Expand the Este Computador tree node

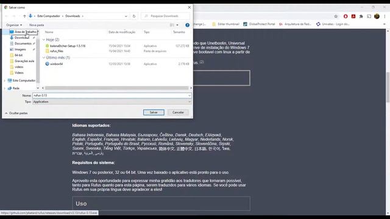point(5,80)
